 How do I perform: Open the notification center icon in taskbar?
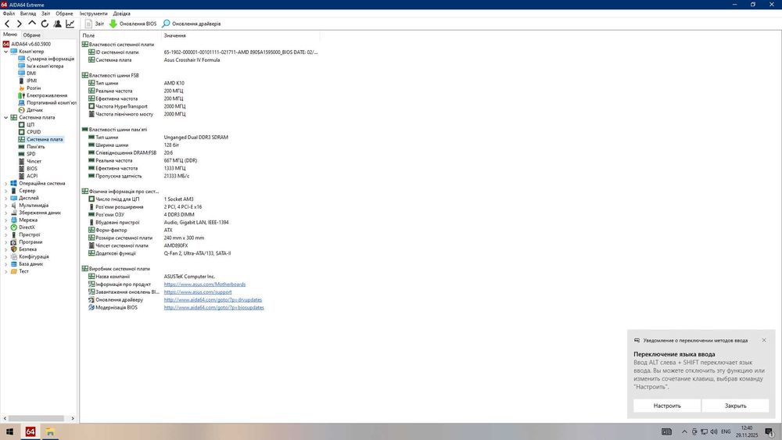769,431
